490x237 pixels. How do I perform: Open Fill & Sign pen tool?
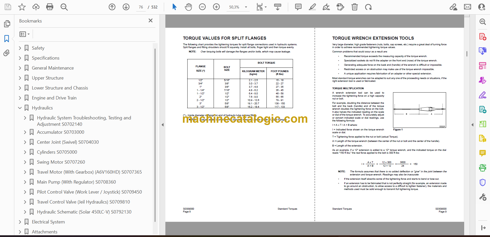tap(482, 95)
